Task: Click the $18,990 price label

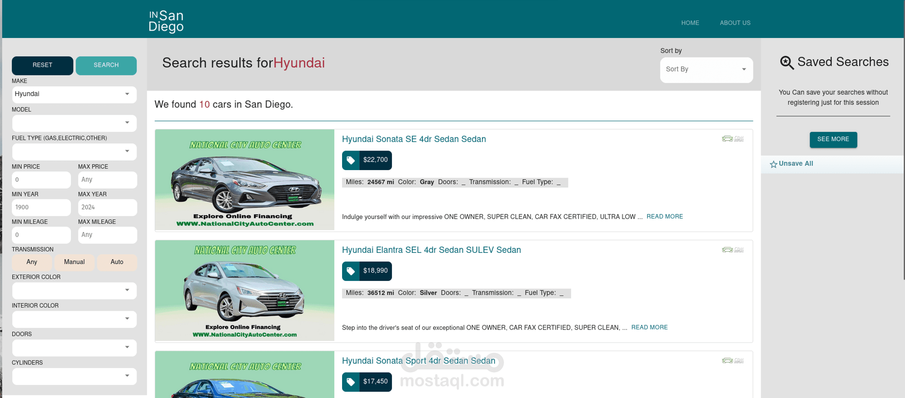Action: pyautogui.click(x=376, y=271)
